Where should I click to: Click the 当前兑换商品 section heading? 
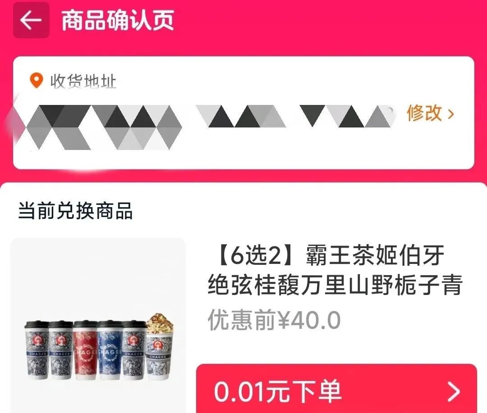[x=75, y=211]
